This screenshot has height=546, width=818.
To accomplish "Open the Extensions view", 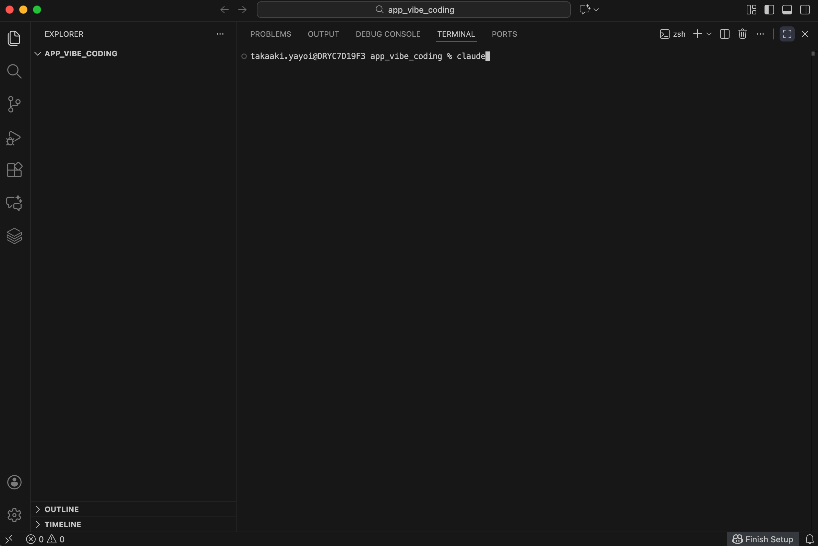I will [x=14, y=170].
